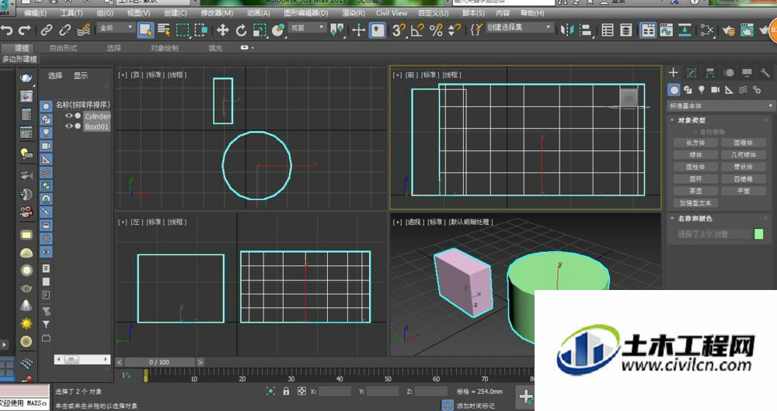The height and width of the screenshot is (411, 777).
Task: Open the Select by Name dialog
Action: coord(164,30)
